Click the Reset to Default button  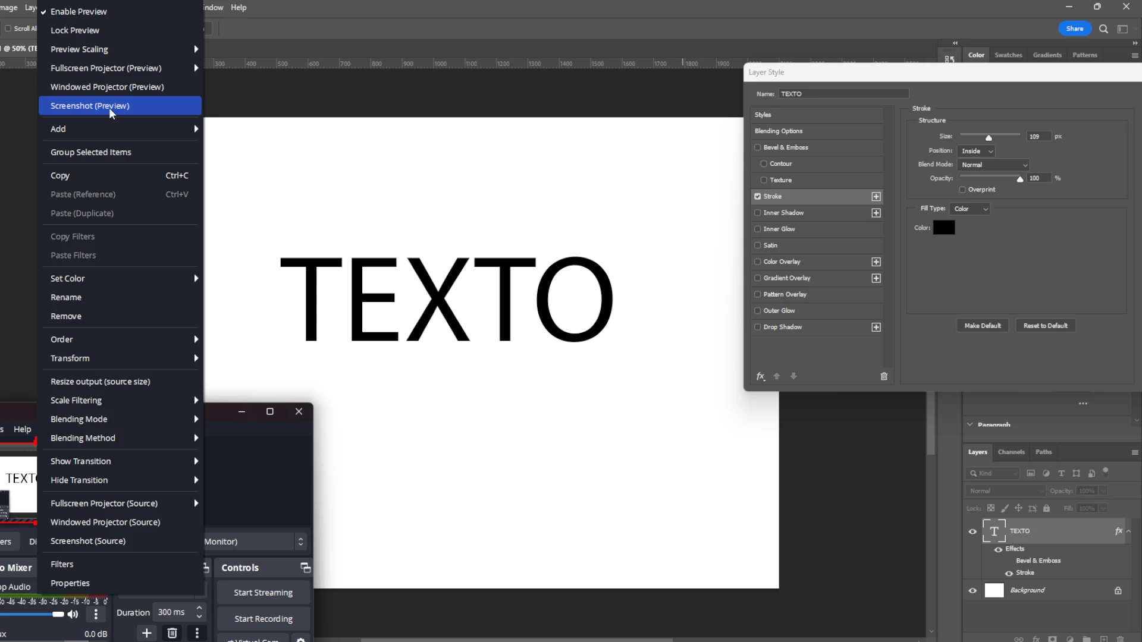point(1045,326)
